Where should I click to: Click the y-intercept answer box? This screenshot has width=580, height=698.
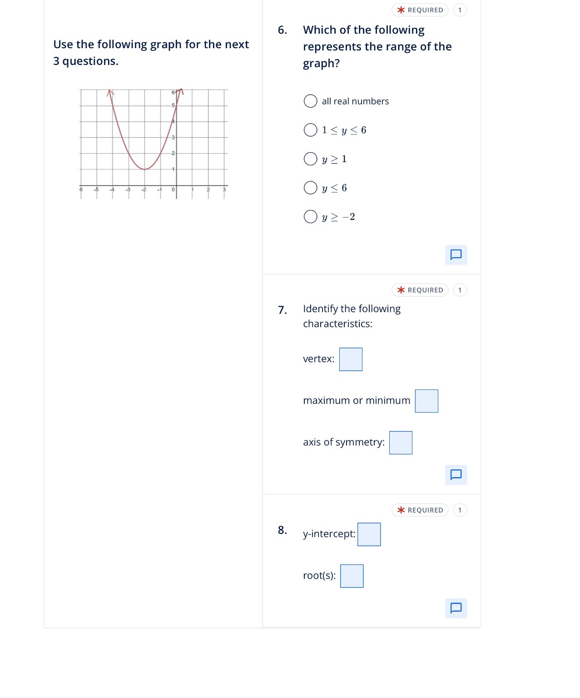368,534
